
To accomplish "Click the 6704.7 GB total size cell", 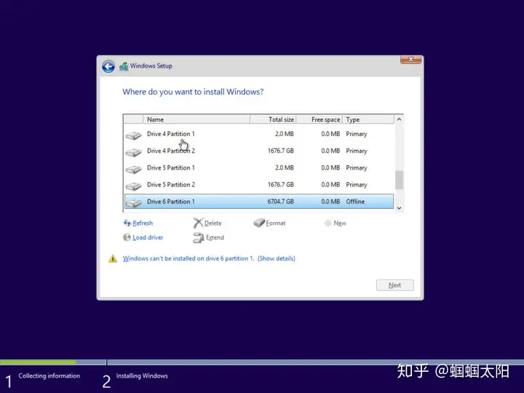I will point(280,202).
